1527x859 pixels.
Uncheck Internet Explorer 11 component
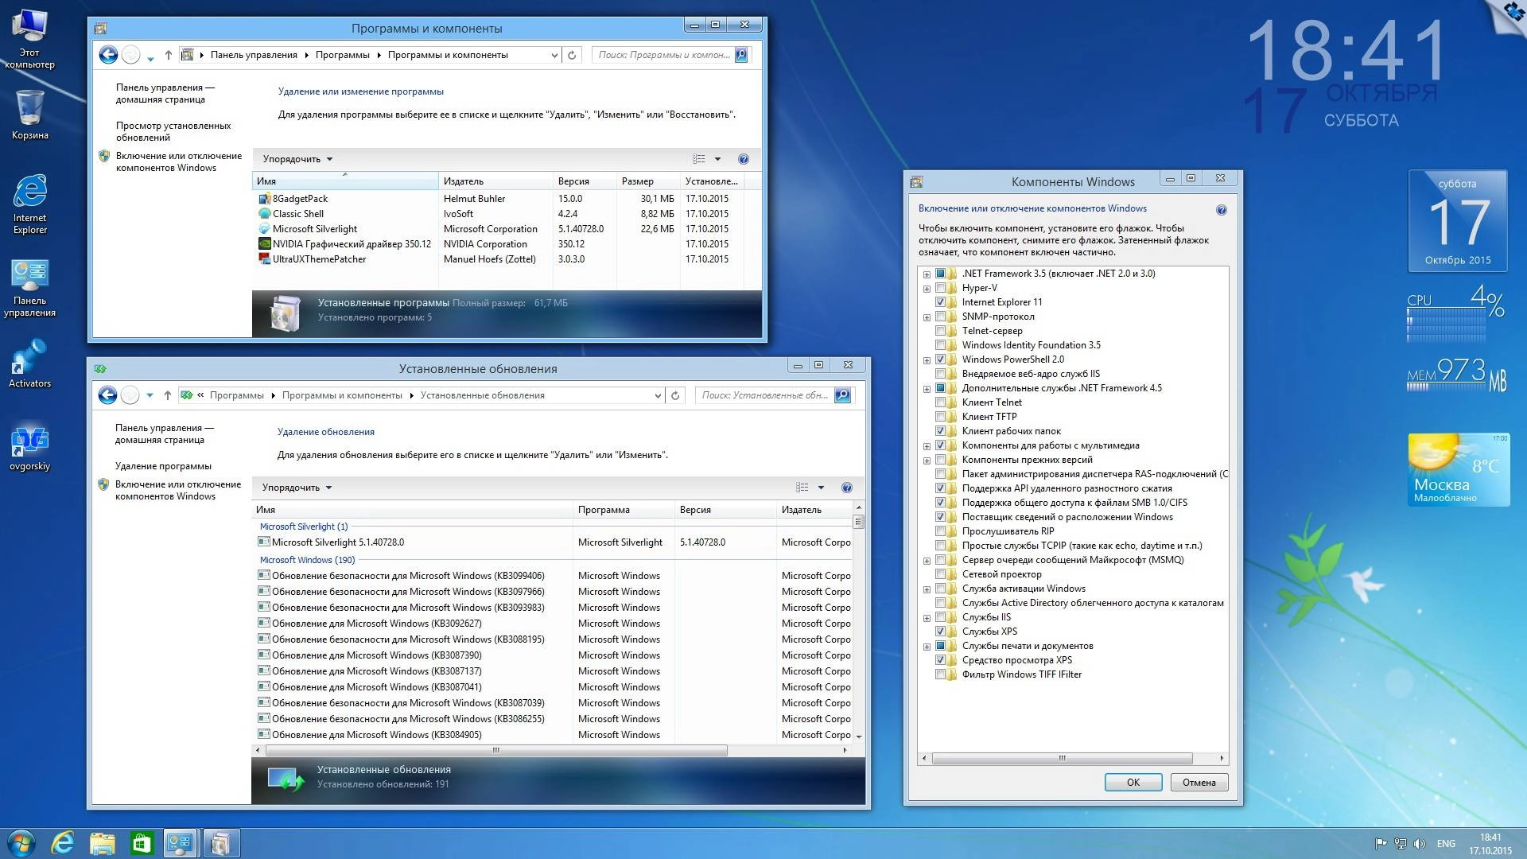click(940, 302)
